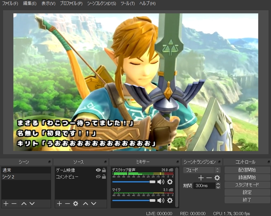Click the mixer panel scrollbar
271x216 pixels.
176,187
